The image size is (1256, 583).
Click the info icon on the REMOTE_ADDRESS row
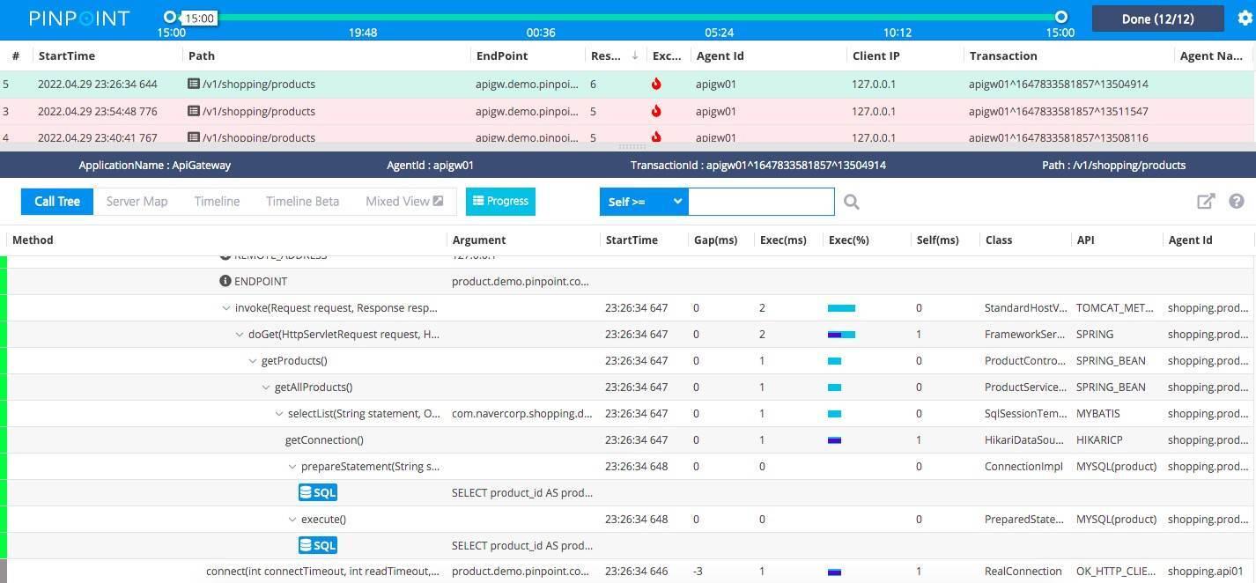[x=225, y=255]
